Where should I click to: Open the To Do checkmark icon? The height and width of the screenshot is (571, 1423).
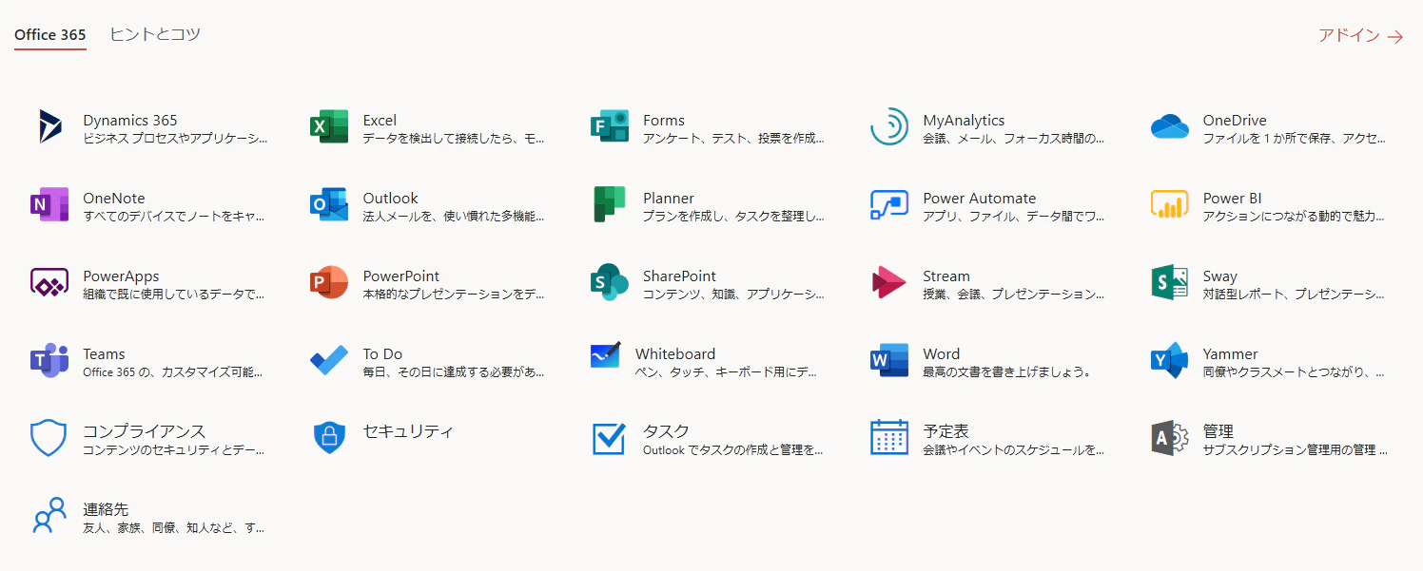click(329, 360)
